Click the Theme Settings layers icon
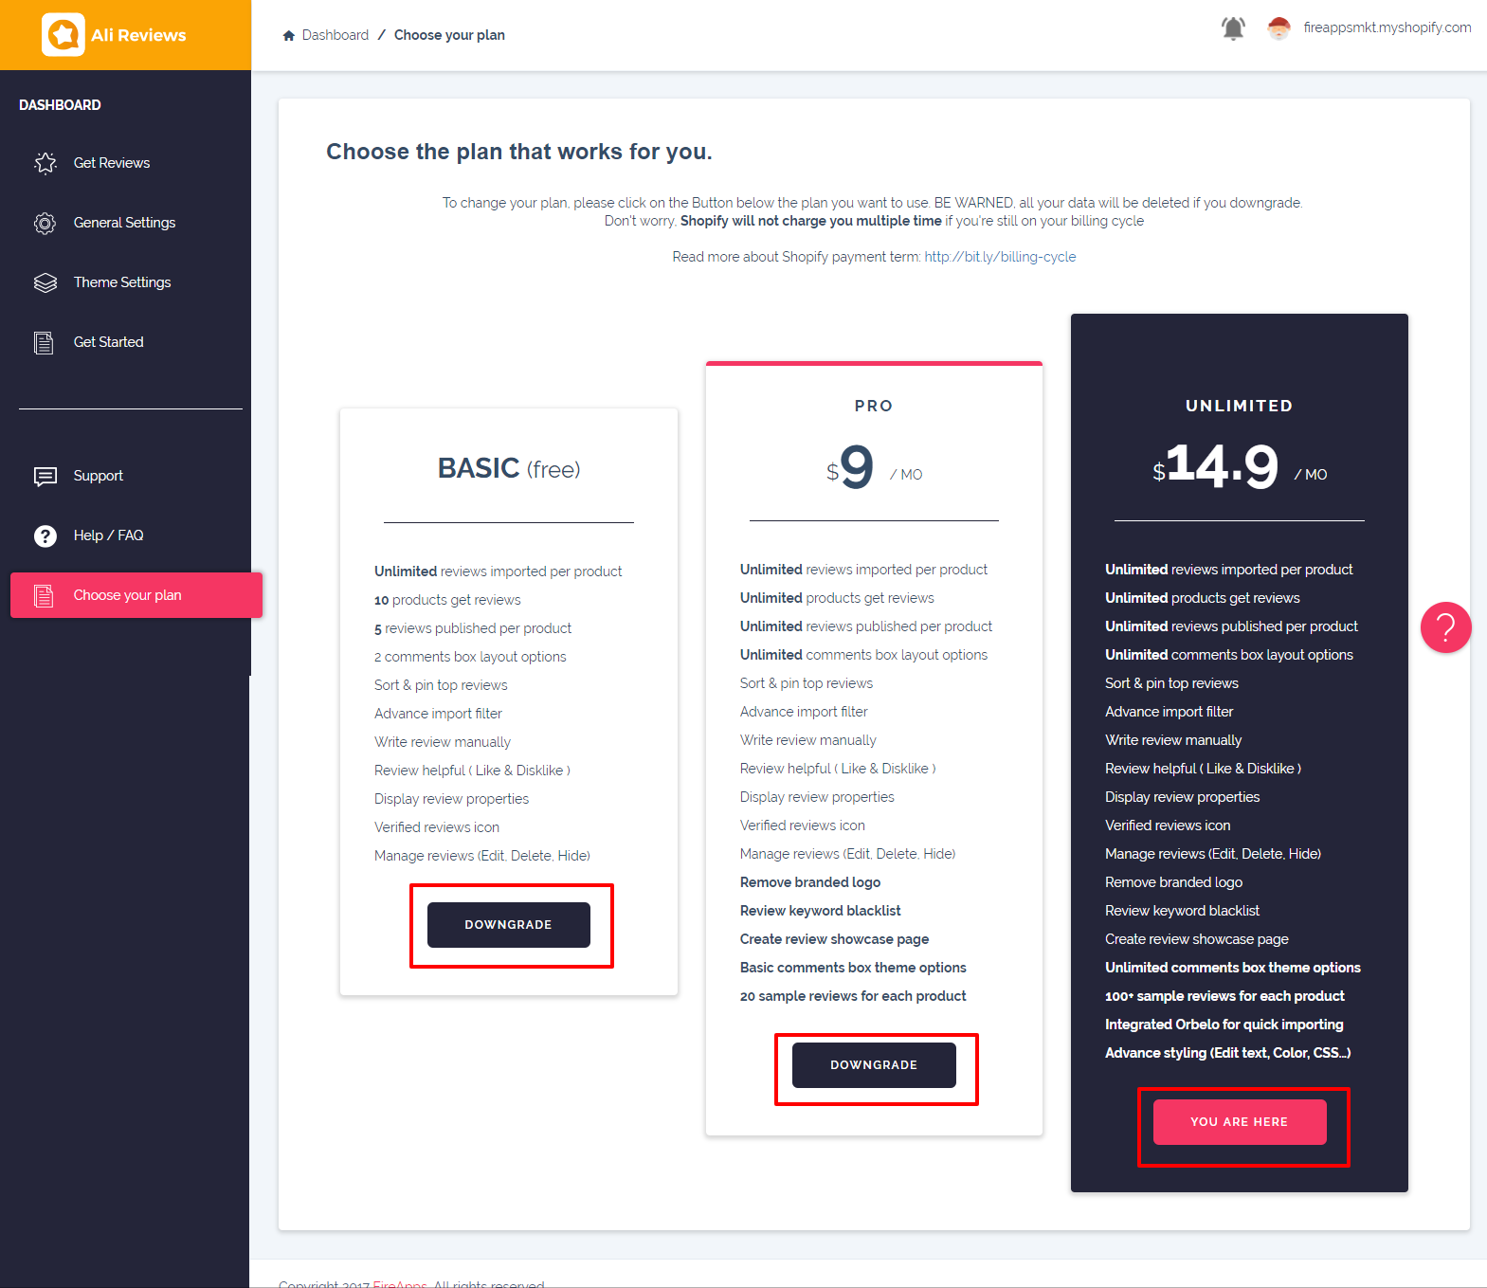 tap(45, 282)
